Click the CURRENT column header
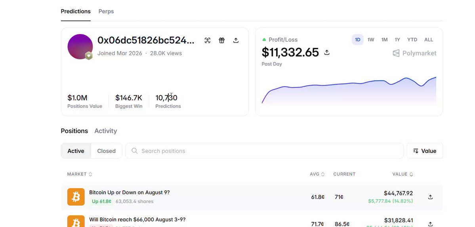The width and height of the screenshot is (475, 227). pos(344,174)
